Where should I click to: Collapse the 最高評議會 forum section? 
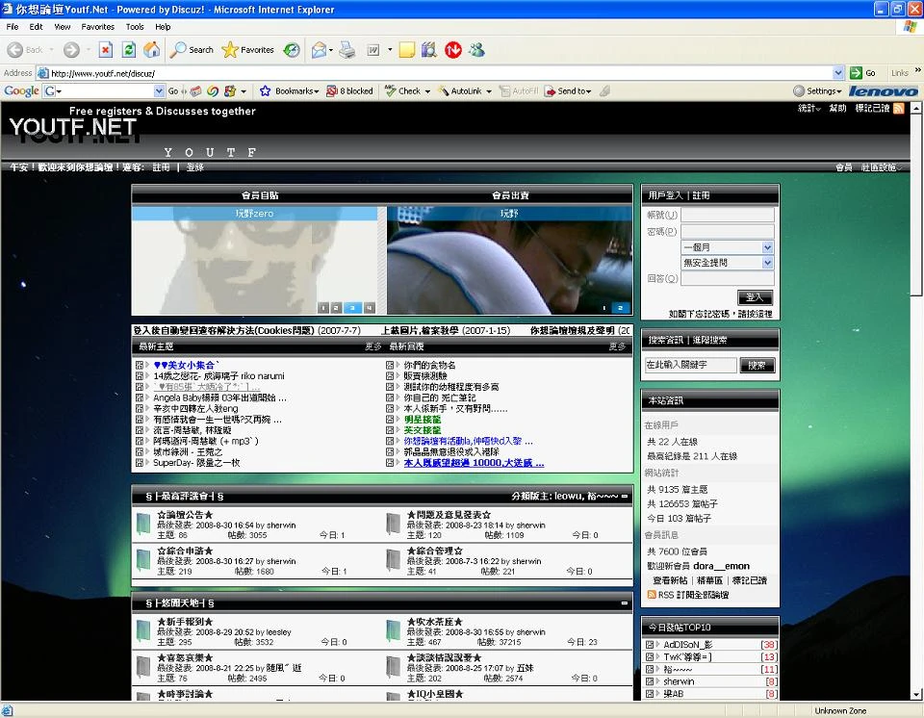point(624,497)
